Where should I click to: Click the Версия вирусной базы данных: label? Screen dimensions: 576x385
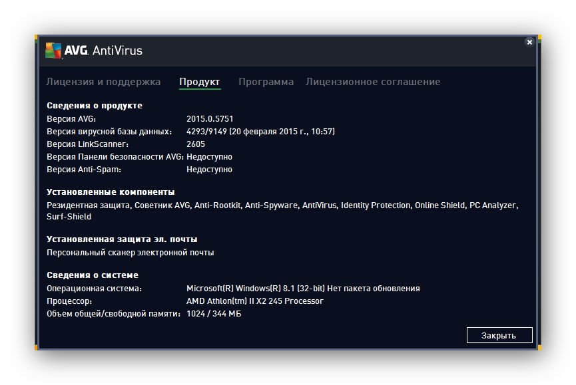point(109,131)
